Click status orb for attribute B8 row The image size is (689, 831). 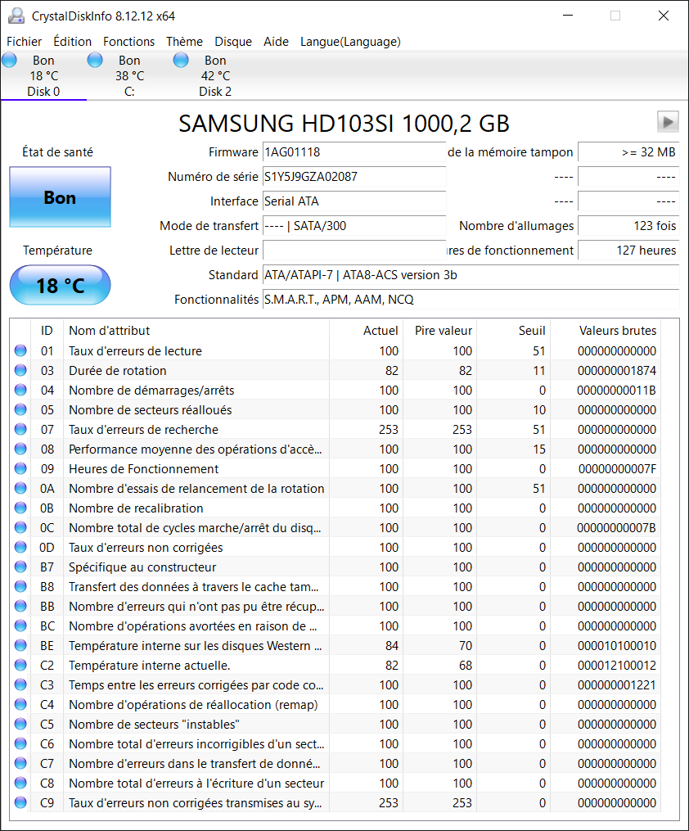pos(20,586)
